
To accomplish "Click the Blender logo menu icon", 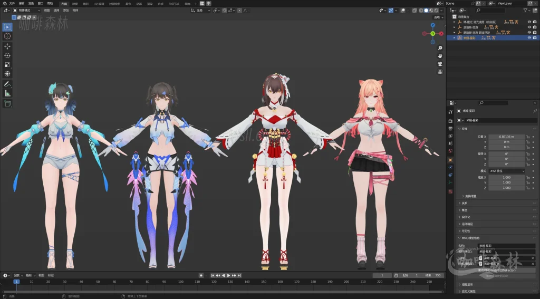I will click(4, 4).
